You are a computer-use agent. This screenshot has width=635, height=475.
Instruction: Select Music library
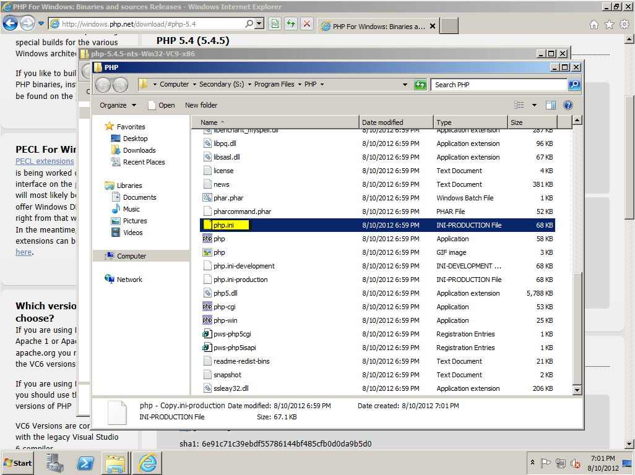tap(126, 209)
